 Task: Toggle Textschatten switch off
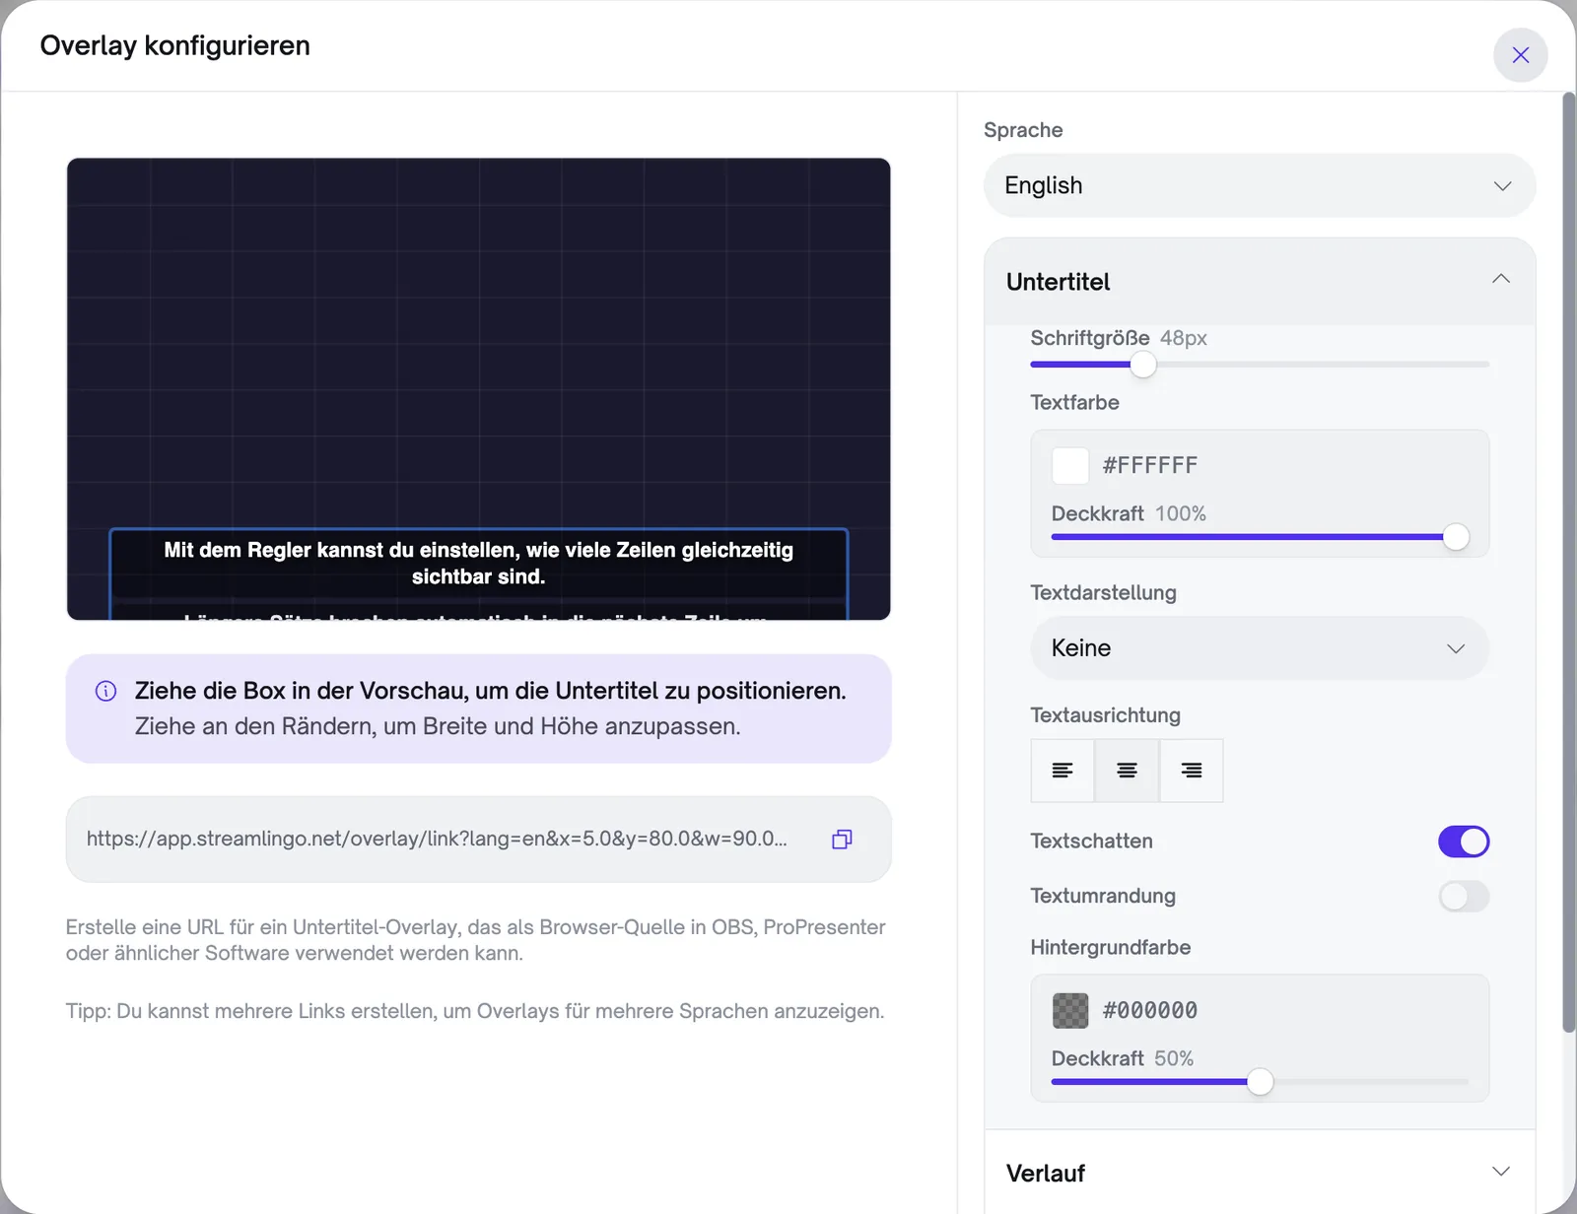(1463, 842)
